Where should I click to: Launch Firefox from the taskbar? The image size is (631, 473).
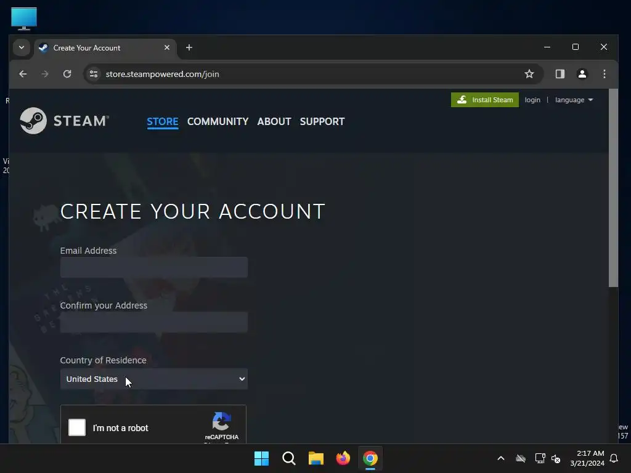343,458
